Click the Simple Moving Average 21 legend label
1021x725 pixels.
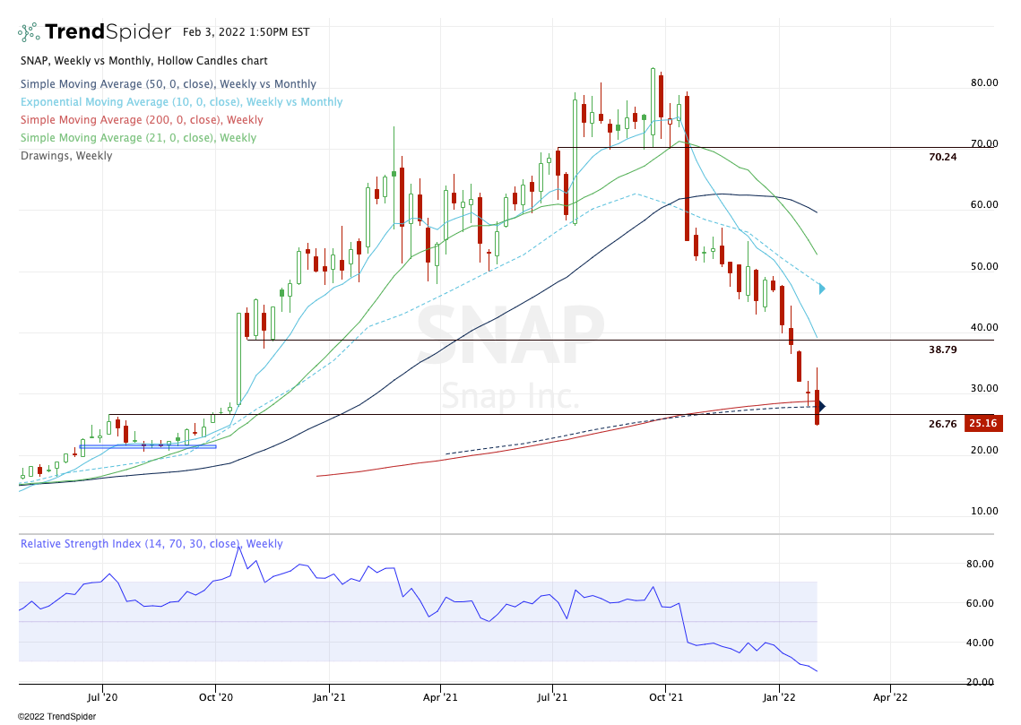click(x=138, y=137)
